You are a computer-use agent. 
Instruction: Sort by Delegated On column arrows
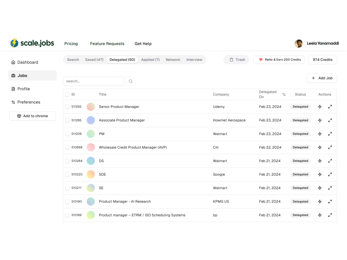[284, 94]
